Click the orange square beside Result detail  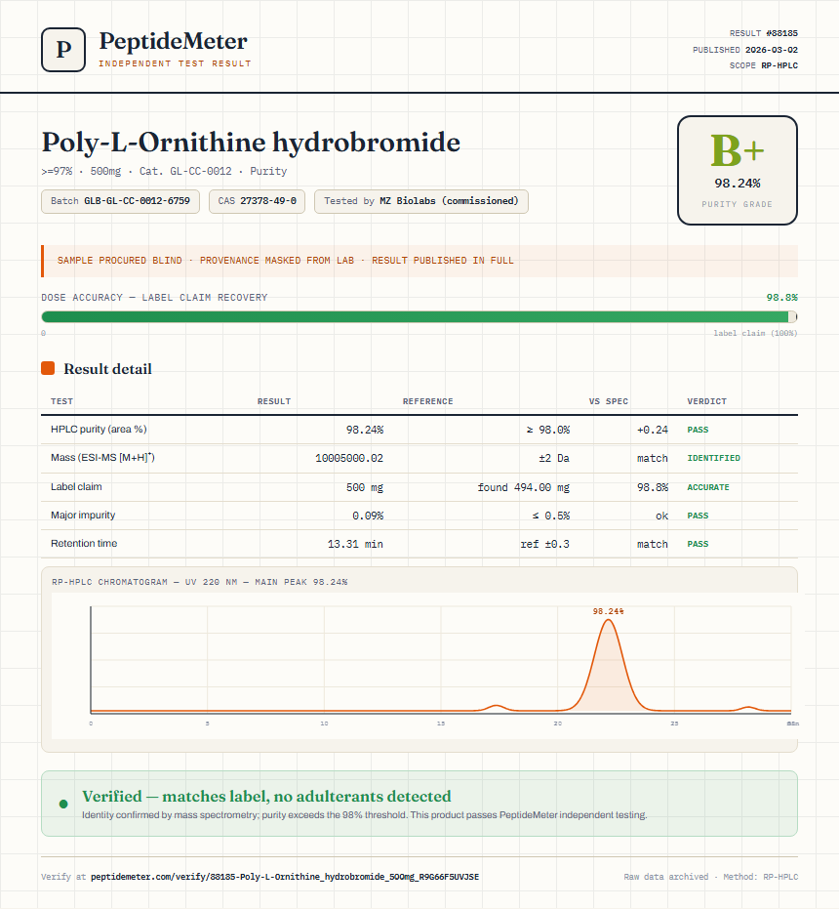48,368
